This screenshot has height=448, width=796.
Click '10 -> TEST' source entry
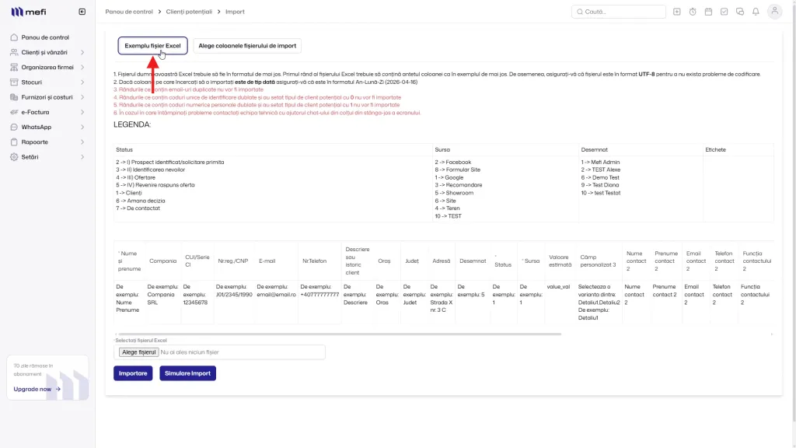[449, 216]
